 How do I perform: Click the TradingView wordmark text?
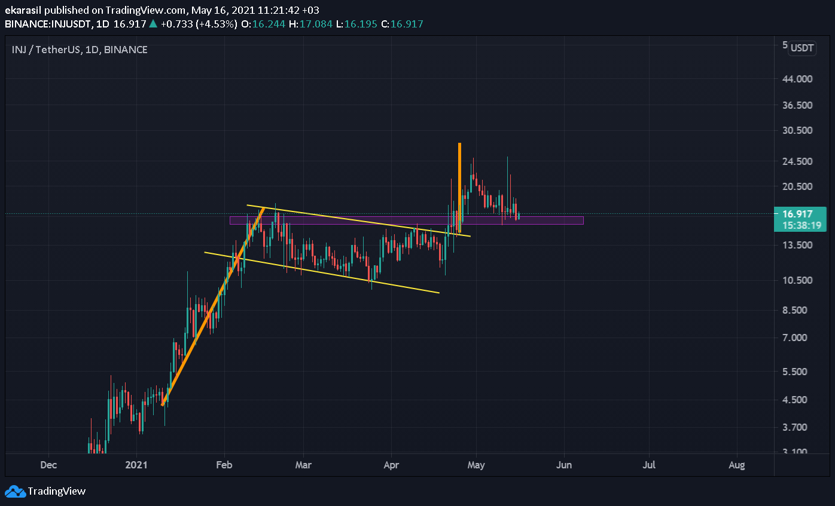pyautogui.click(x=57, y=491)
